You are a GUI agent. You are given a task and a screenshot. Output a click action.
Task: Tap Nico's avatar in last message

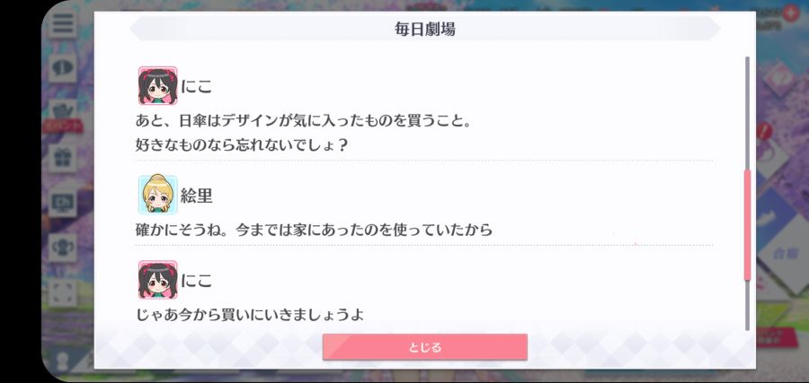[x=158, y=280]
